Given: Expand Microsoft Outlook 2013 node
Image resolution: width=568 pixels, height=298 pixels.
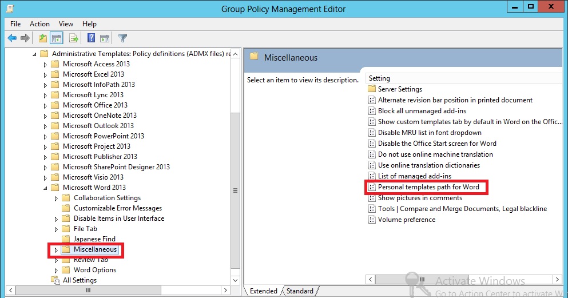Looking at the screenshot, I should (x=45, y=126).
